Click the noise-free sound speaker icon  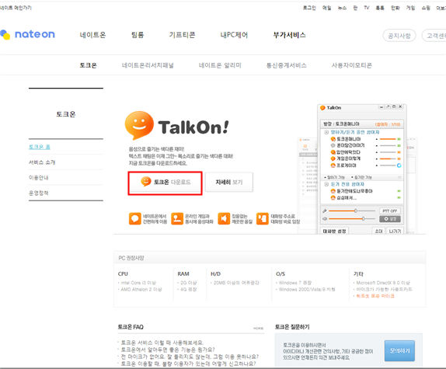coord(224,218)
